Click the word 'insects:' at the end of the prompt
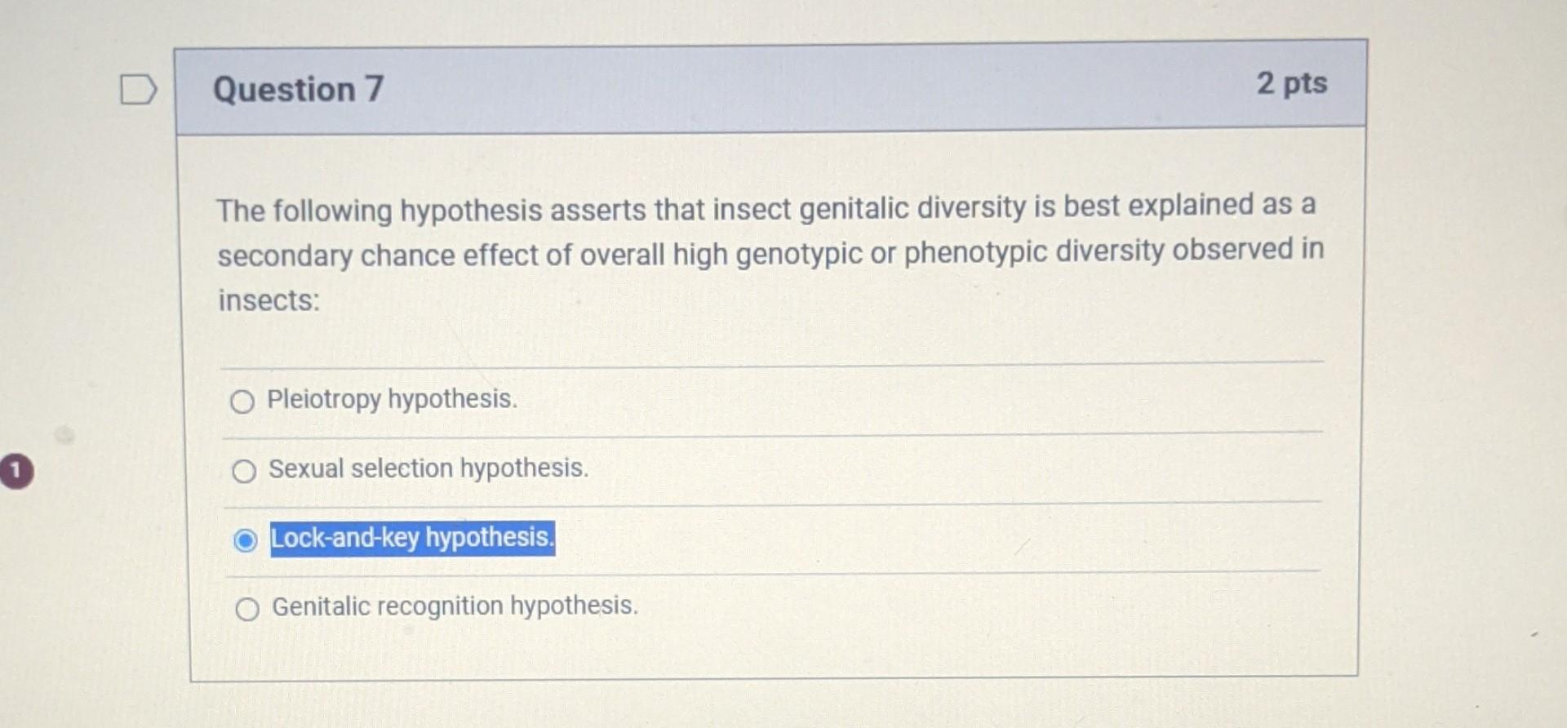The width and height of the screenshot is (1567, 728). pyautogui.click(x=266, y=300)
